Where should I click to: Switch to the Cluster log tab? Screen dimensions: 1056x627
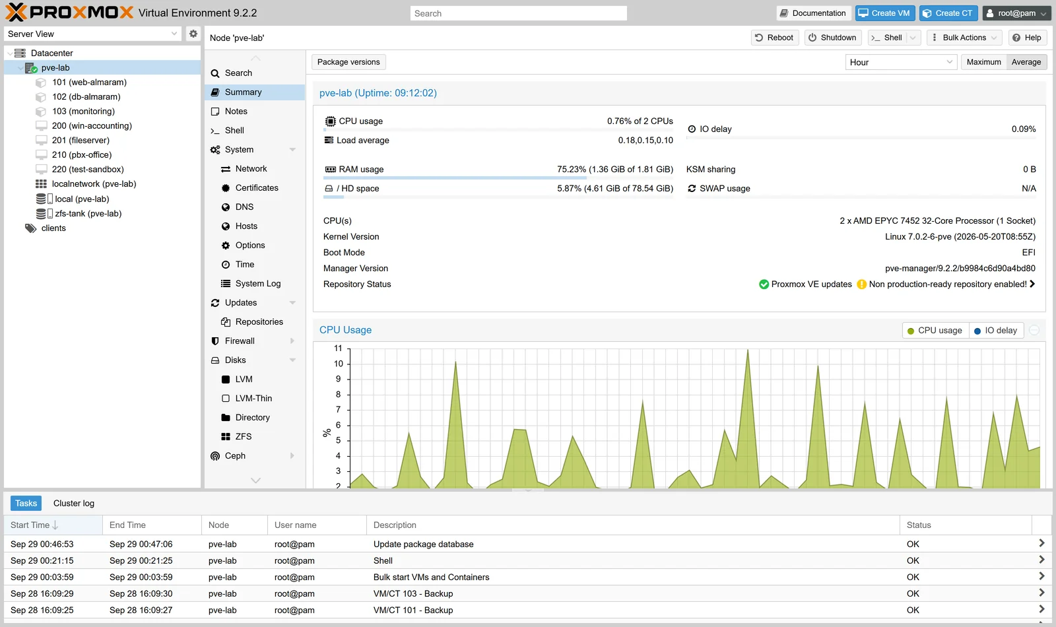coord(74,504)
